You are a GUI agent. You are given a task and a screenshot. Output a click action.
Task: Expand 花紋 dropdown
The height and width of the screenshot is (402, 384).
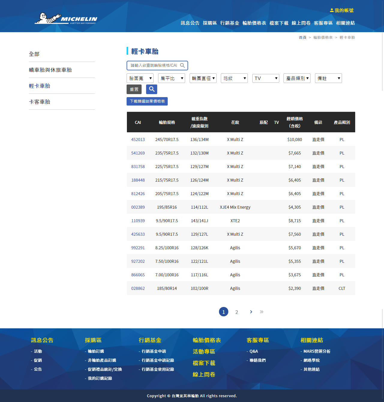click(x=234, y=78)
